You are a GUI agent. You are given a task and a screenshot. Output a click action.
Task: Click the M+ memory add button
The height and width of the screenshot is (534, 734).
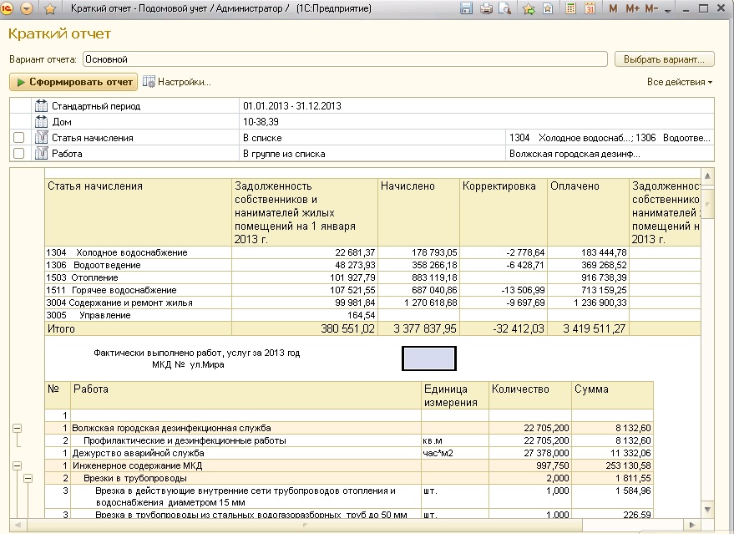pos(632,8)
